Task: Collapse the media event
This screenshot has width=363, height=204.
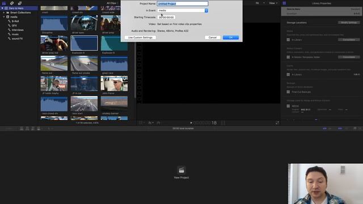Action: coord(4,17)
